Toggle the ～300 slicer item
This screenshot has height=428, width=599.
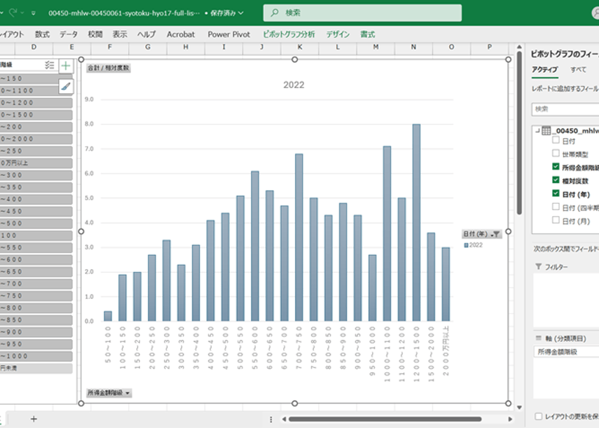click(36, 175)
